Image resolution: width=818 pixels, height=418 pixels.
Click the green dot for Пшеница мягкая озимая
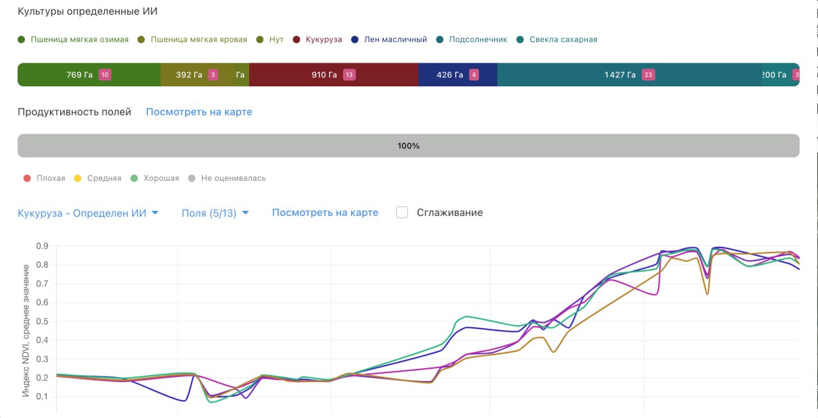click(21, 40)
